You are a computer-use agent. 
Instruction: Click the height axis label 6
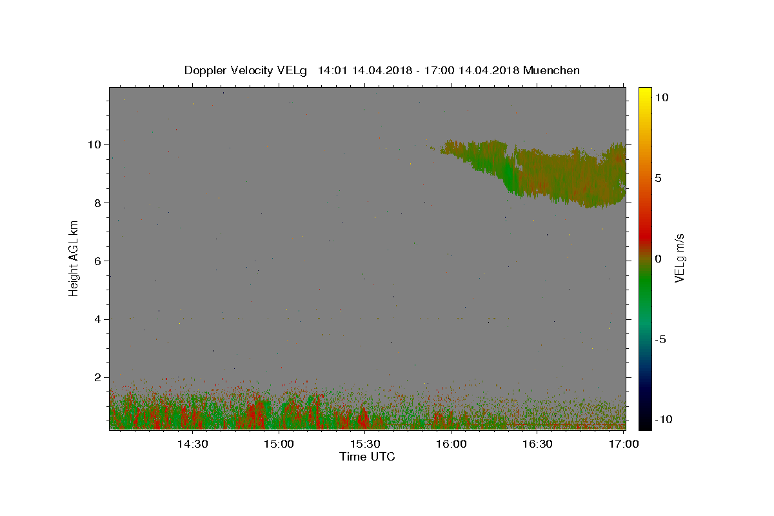point(99,261)
